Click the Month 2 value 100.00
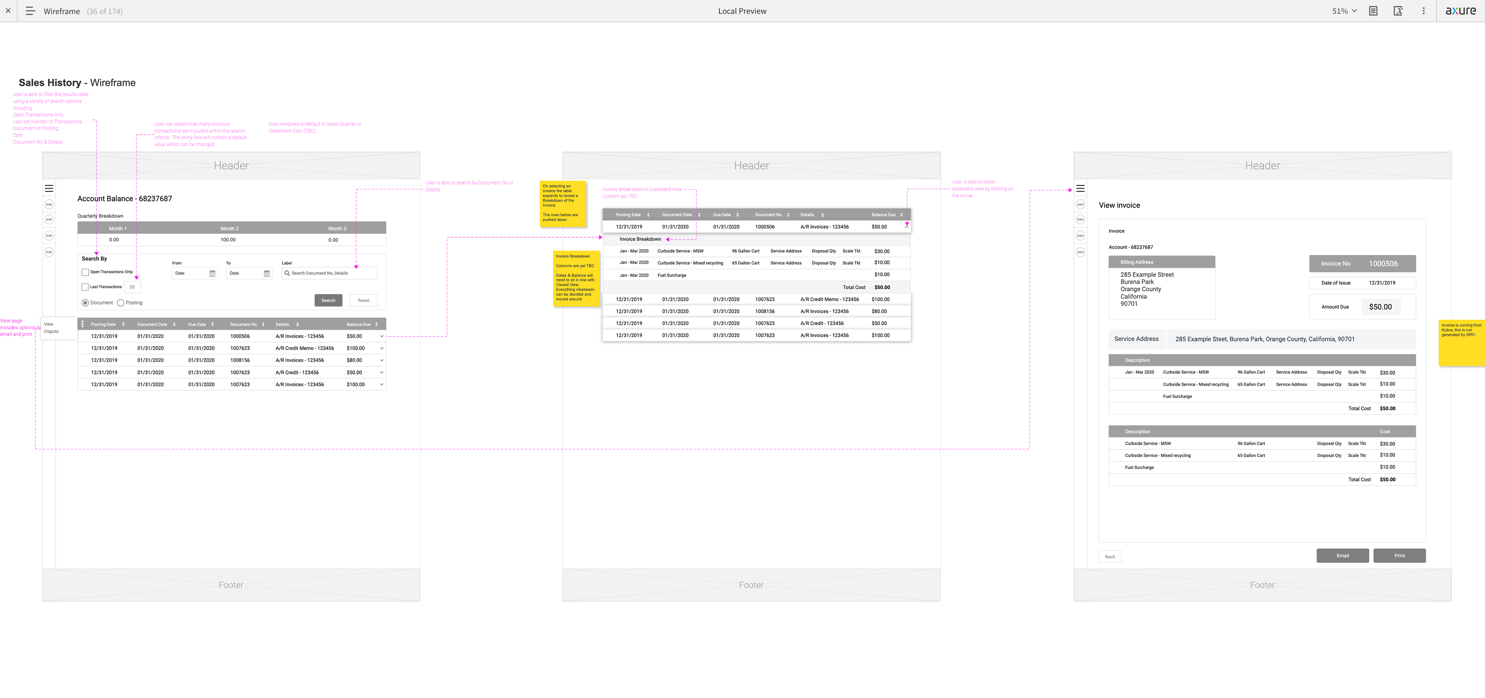The image size is (1485, 698). 228,239
